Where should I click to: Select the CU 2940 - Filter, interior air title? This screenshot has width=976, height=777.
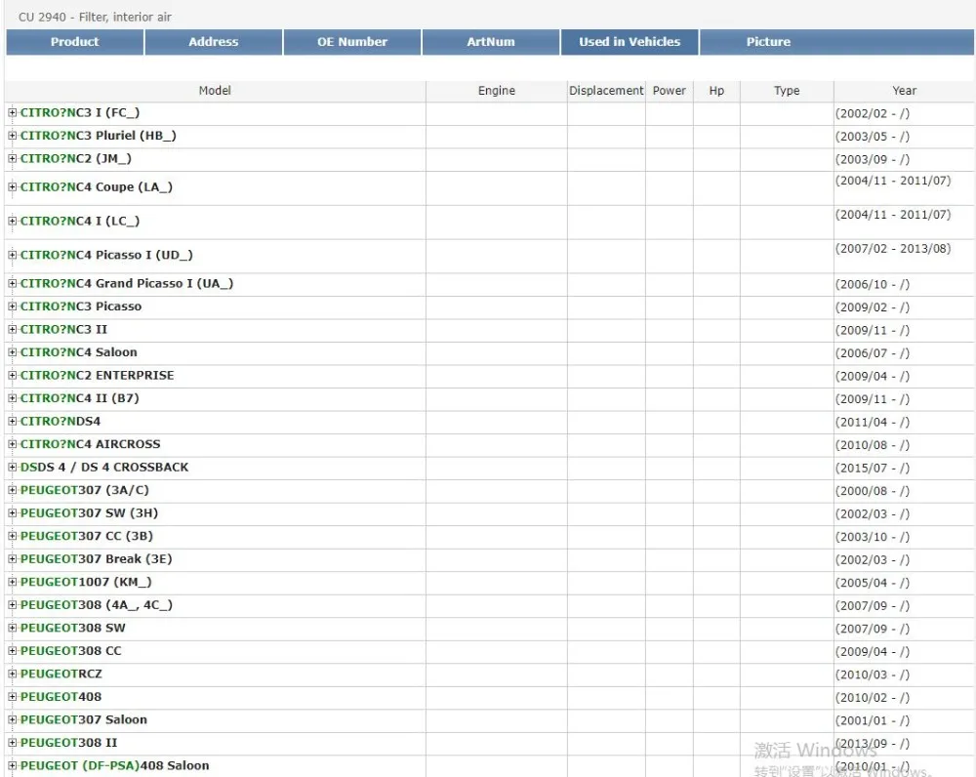pyautogui.click(x=95, y=18)
